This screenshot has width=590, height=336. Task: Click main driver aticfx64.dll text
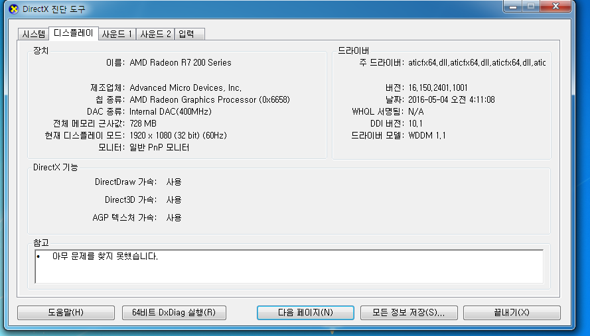[x=477, y=62]
